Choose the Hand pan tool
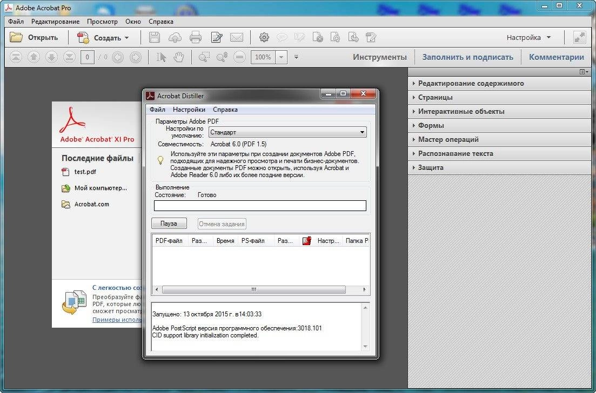The image size is (596, 393). tap(179, 57)
